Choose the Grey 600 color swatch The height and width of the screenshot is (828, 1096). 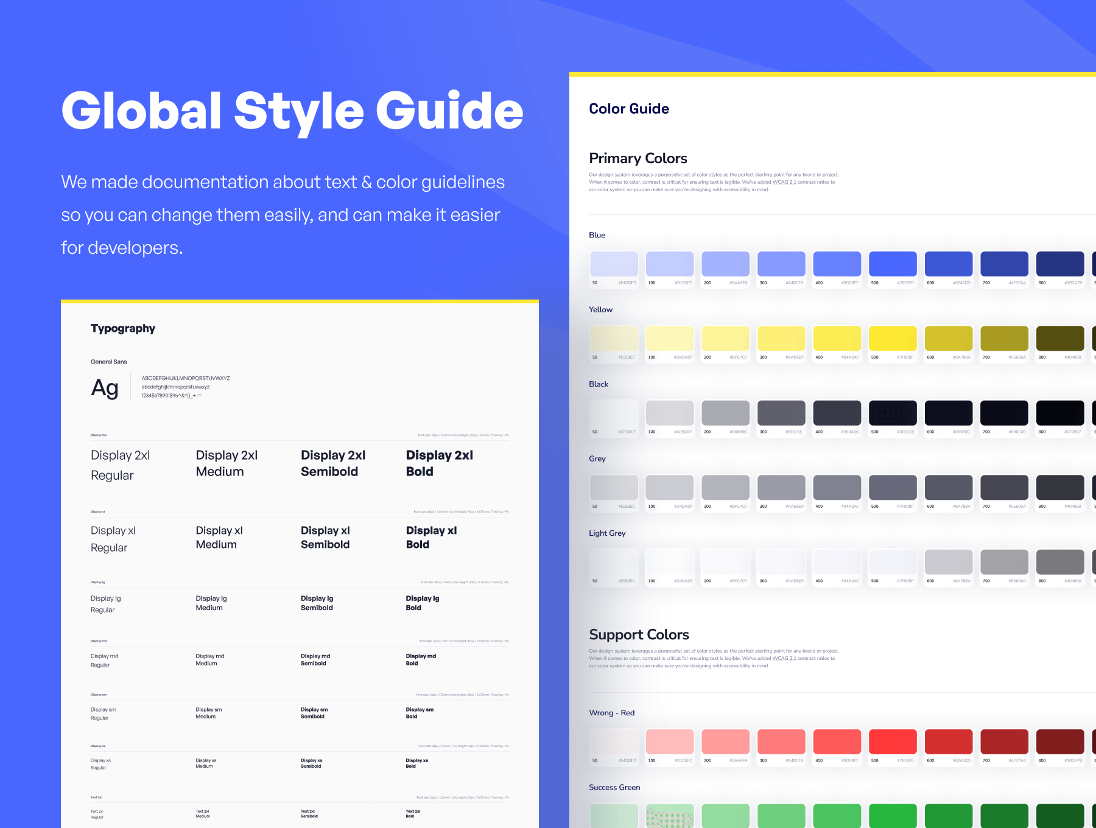(x=948, y=488)
